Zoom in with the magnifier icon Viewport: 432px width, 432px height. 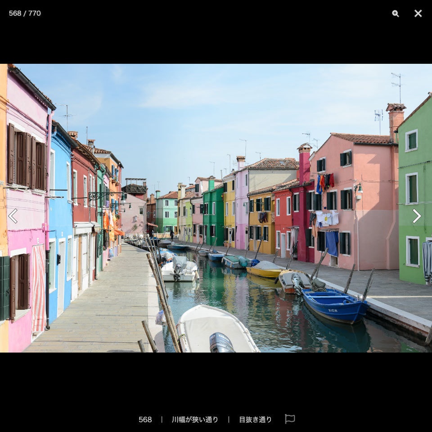point(396,13)
